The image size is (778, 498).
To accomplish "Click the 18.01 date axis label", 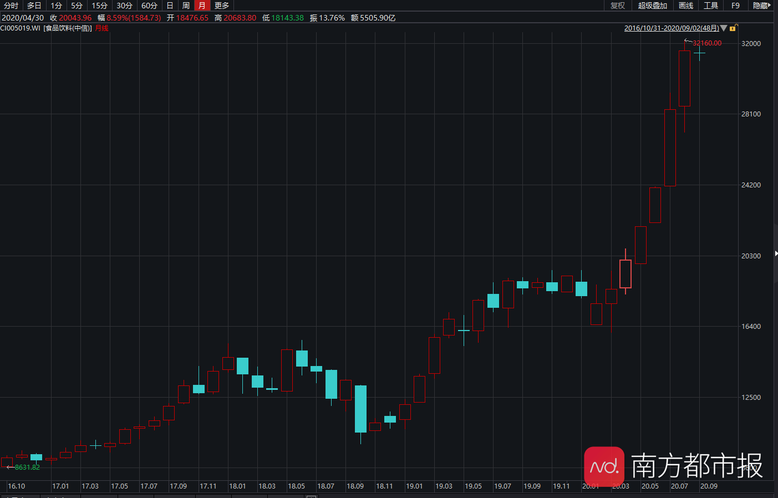I will [237, 486].
